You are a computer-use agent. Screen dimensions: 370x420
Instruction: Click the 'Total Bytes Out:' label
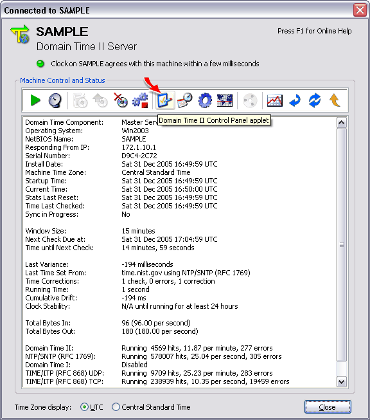point(51,331)
